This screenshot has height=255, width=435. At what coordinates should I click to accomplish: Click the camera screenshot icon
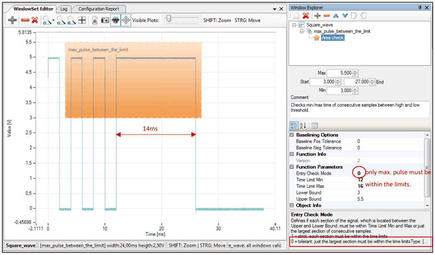click(105, 20)
